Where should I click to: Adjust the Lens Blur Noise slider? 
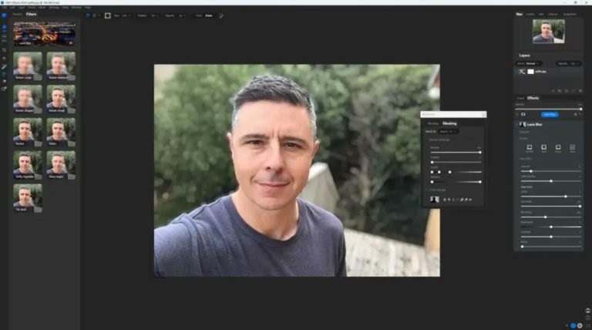pos(550,247)
